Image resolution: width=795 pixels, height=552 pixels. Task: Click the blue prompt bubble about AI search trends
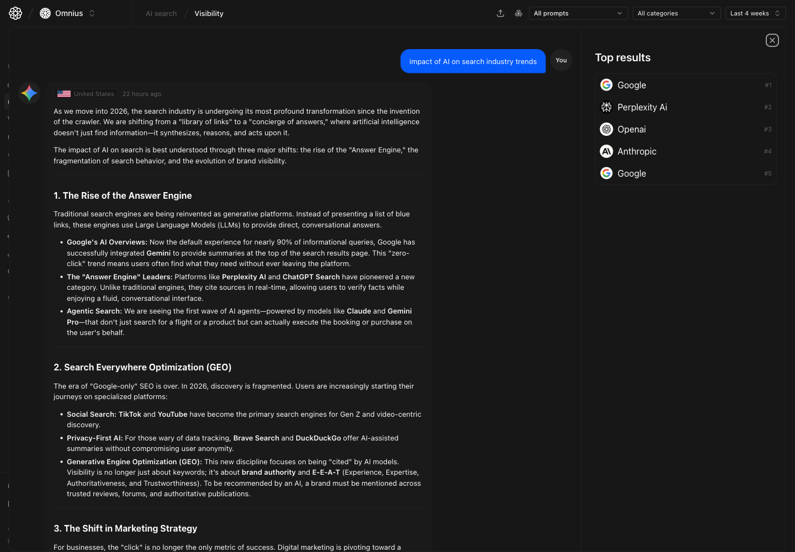click(x=473, y=61)
